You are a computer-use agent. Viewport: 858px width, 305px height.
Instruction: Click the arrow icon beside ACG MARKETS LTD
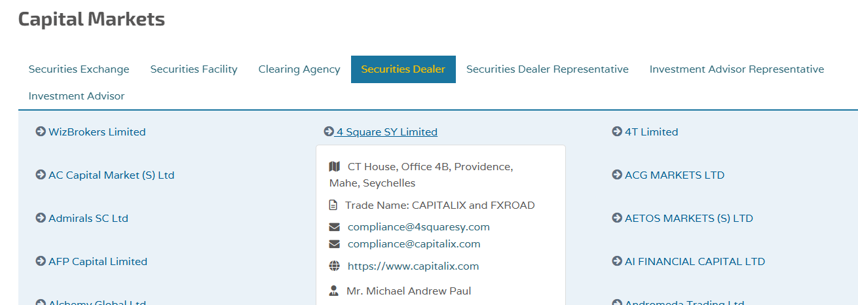[x=617, y=175]
